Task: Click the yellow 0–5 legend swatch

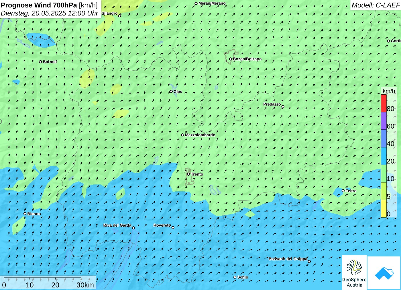Action: (x=384, y=209)
